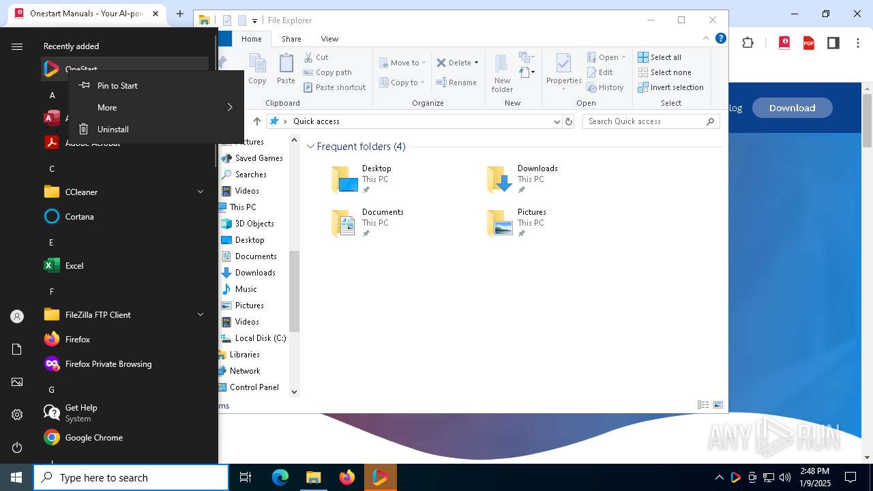
Task: Open Settings gear in Start sidebar
Action: (17, 415)
